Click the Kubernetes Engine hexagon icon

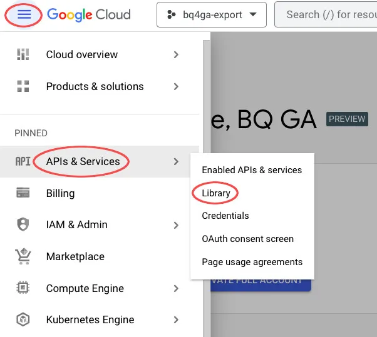pyautogui.click(x=23, y=319)
